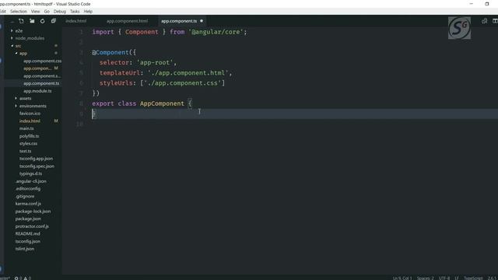Open package.json file
The height and width of the screenshot is (280, 498).
28,219
